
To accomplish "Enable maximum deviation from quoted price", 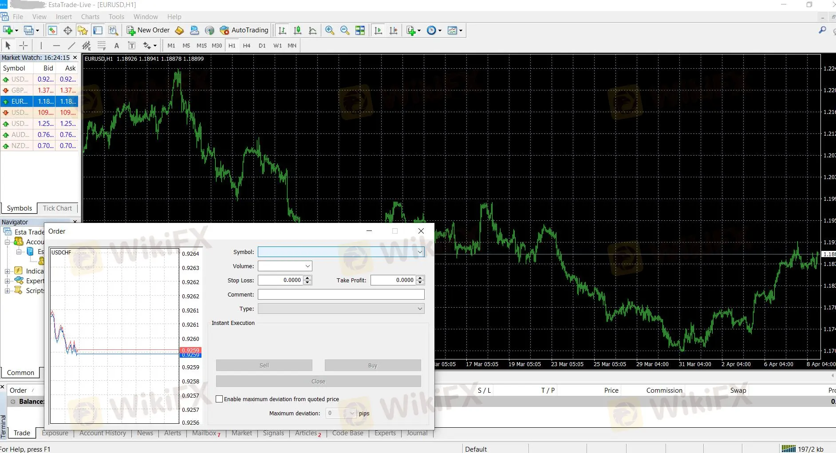I will tap(219, 399).
